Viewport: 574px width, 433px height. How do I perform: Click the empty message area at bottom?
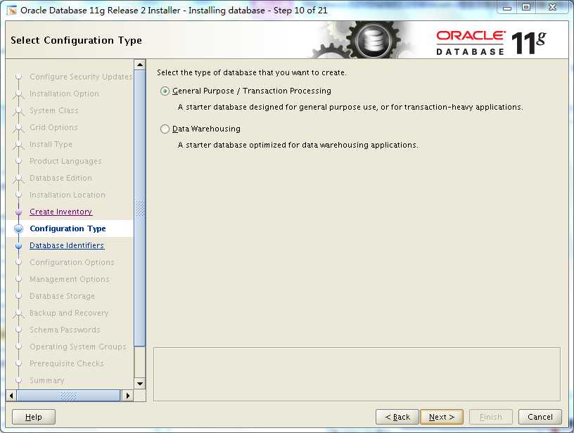click(x=357, y=375)
